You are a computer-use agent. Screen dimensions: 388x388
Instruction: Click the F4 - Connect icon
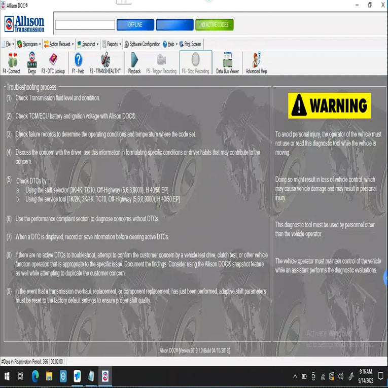pos(11,62)
